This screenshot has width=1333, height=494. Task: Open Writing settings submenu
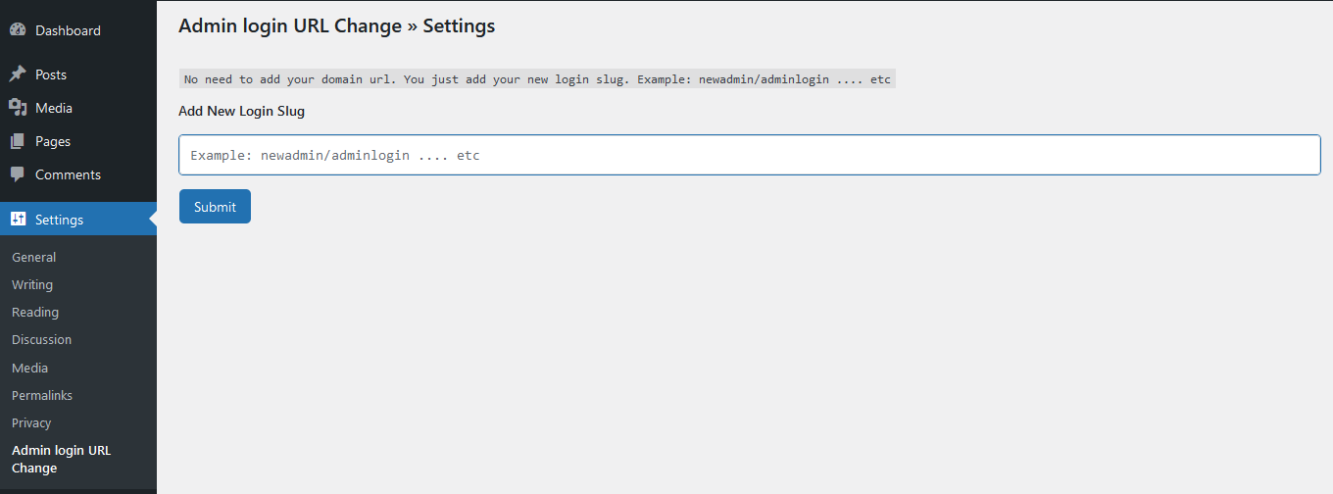[32, 284]
